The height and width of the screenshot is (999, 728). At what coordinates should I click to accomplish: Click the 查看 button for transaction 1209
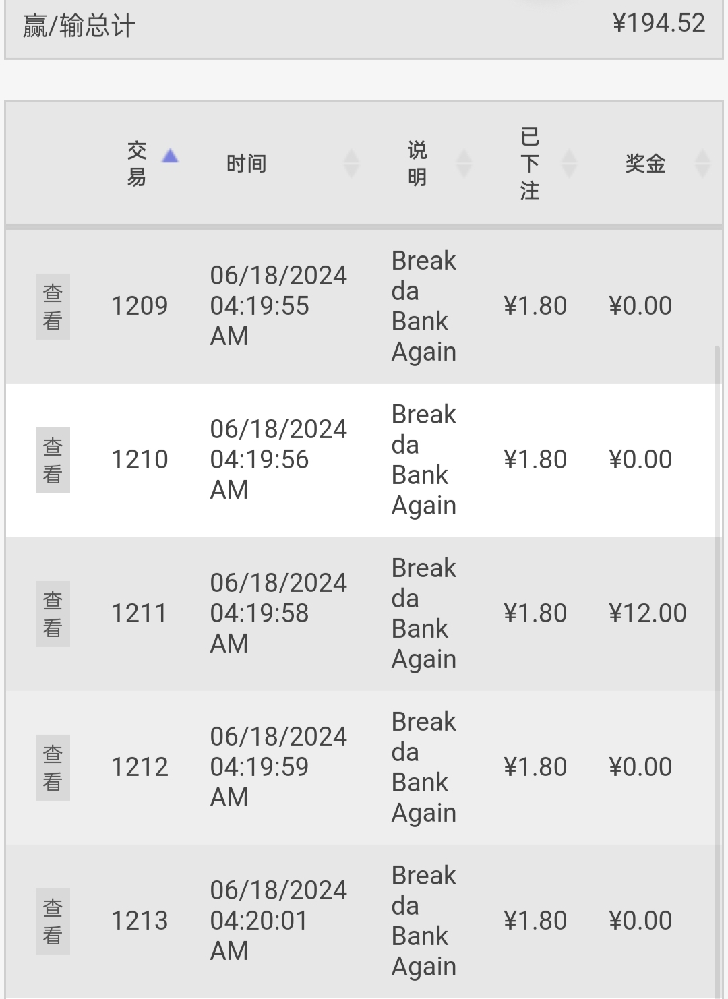point(53,307)
